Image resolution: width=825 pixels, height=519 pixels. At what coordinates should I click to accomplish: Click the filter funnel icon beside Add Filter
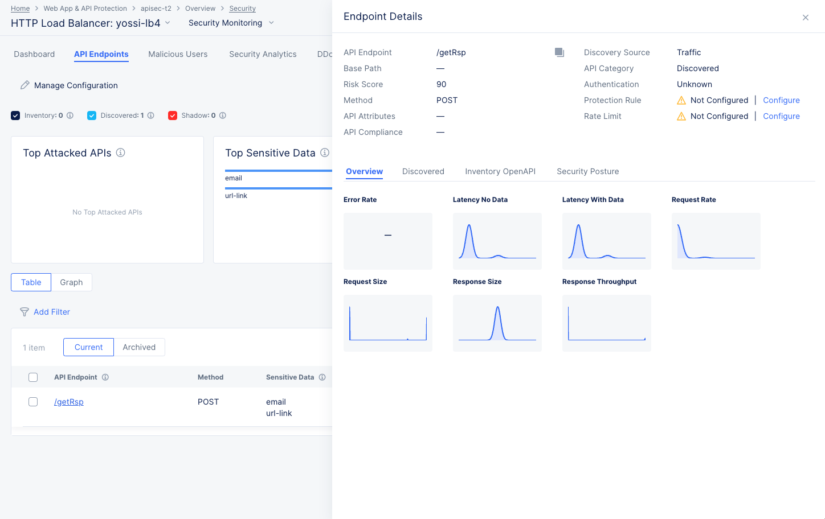click(24, 312)
